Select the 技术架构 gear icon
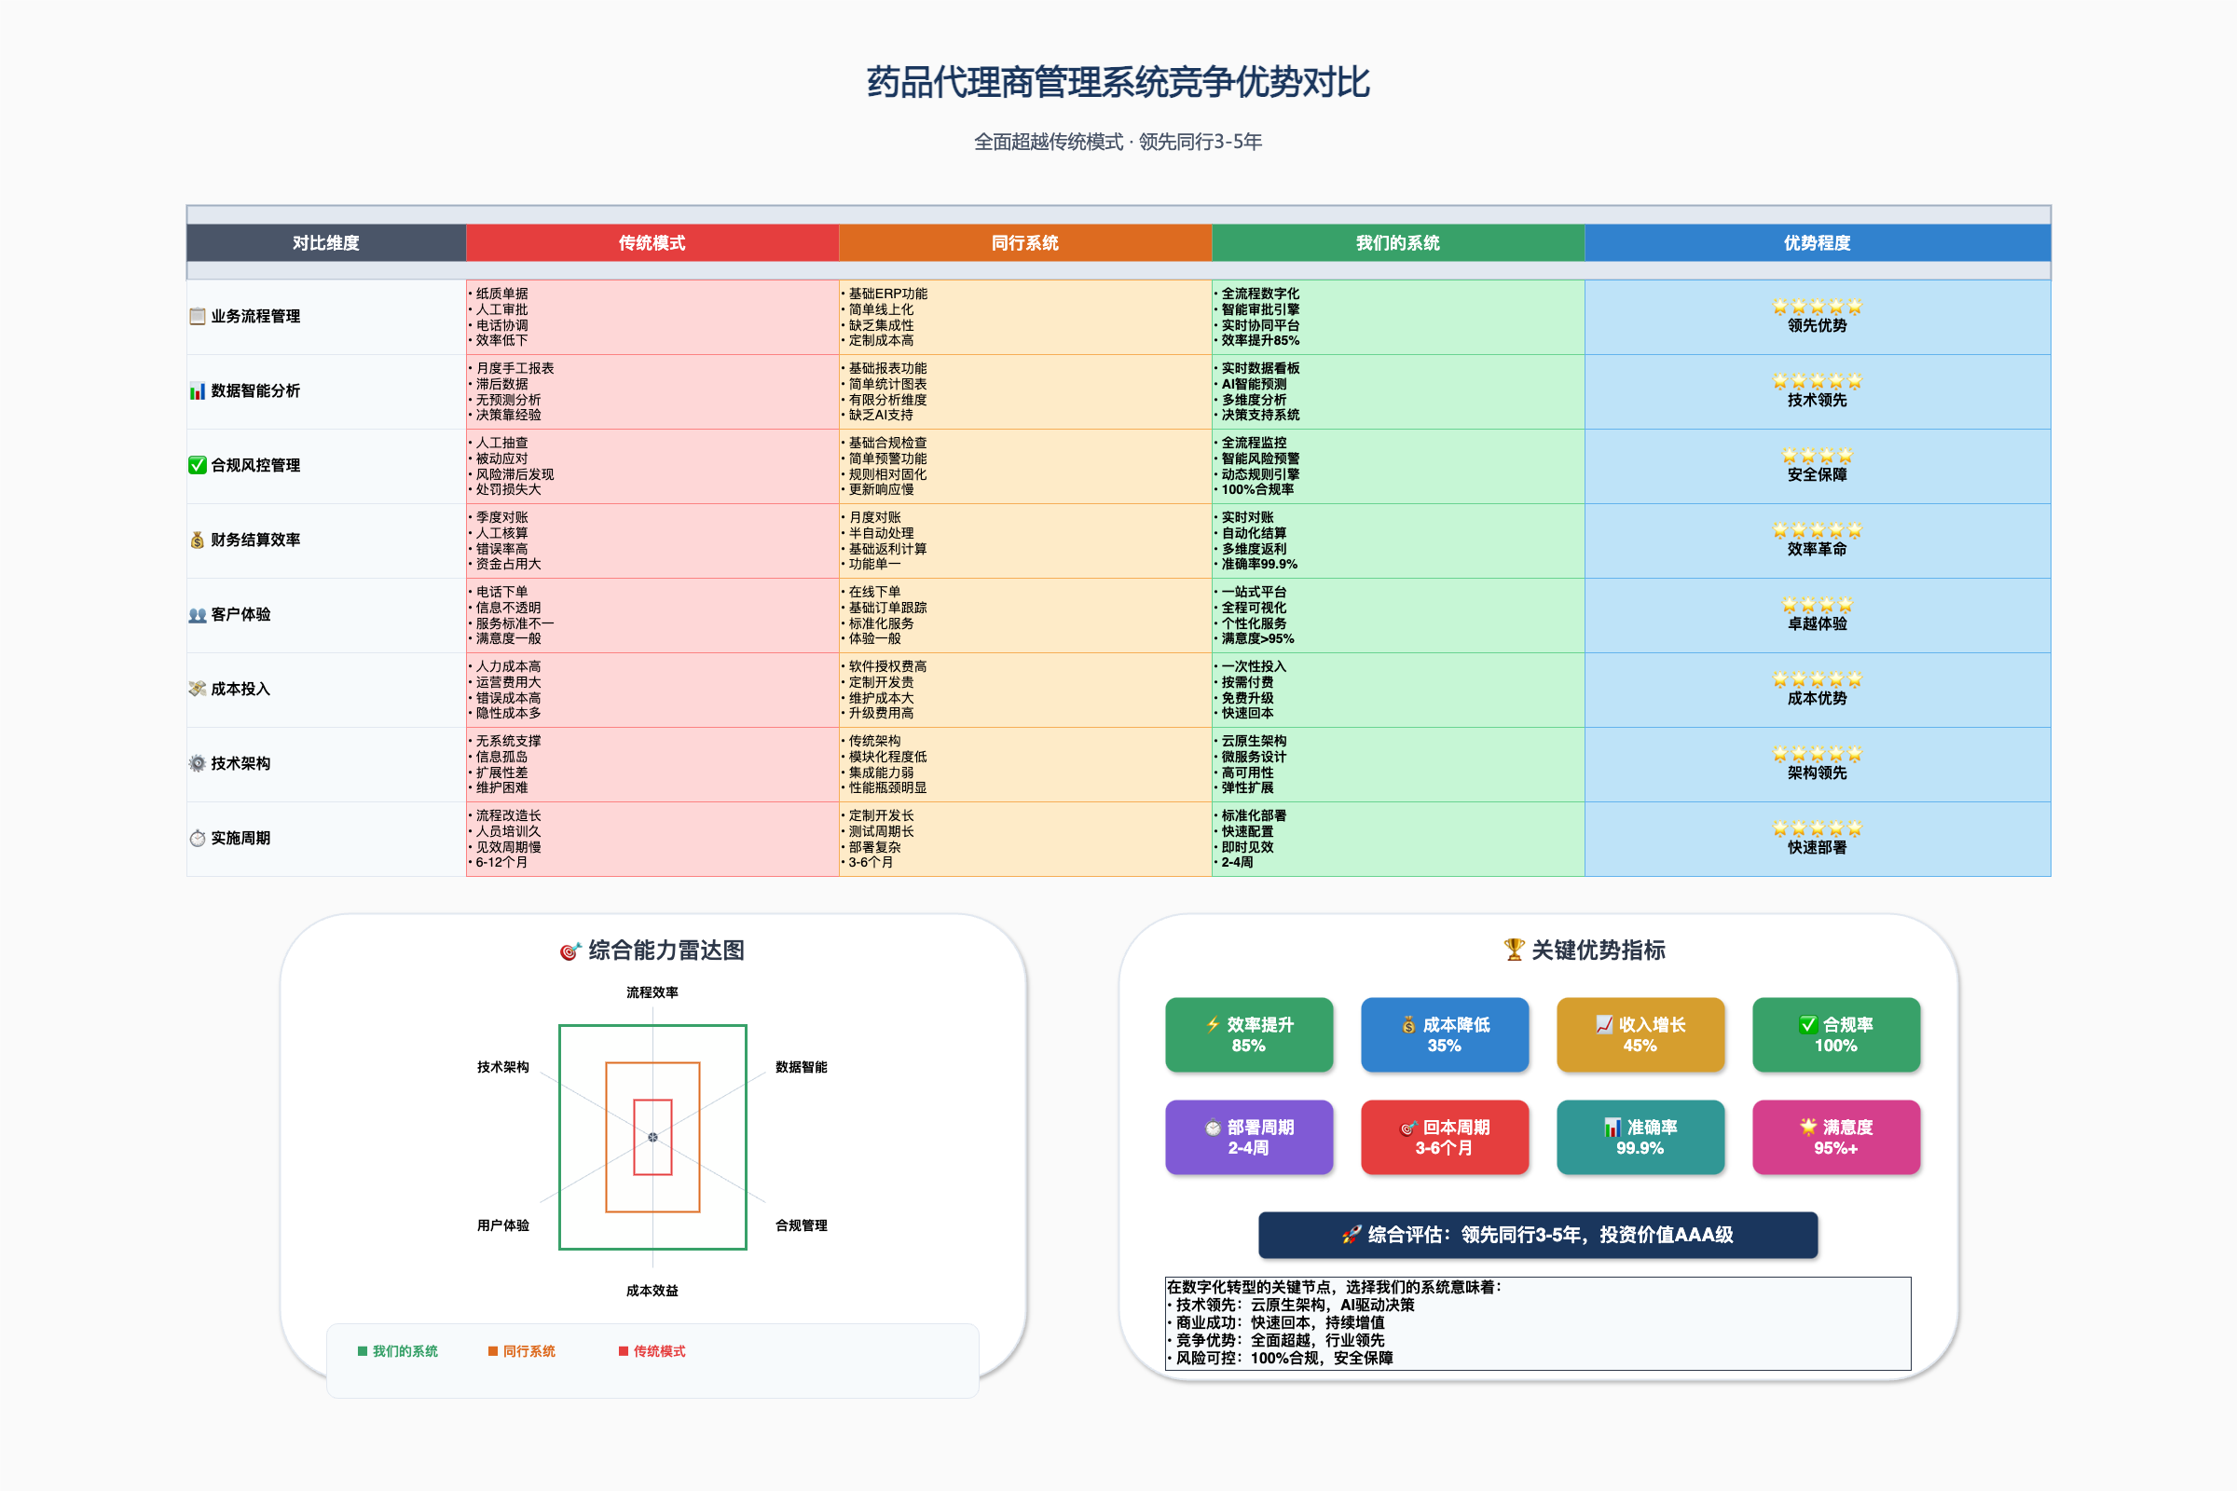Viewport: 2237px width, 1491px height. 196,763
